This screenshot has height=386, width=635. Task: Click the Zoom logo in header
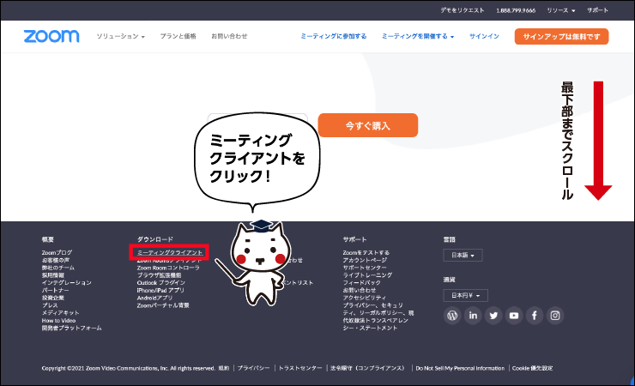[51, 36]
